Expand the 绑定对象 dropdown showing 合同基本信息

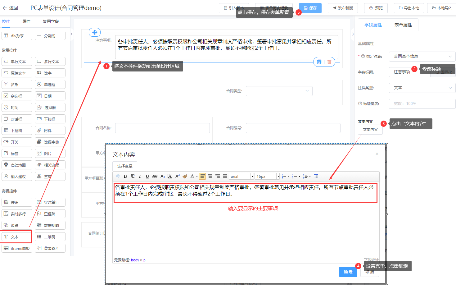pyautogui.click(x=422, y=56)
